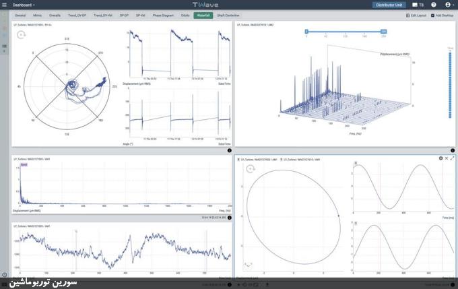Open settings gear of the orbit widget
The height and width of the screenshot is (289, 458).
tap(440, 158)
